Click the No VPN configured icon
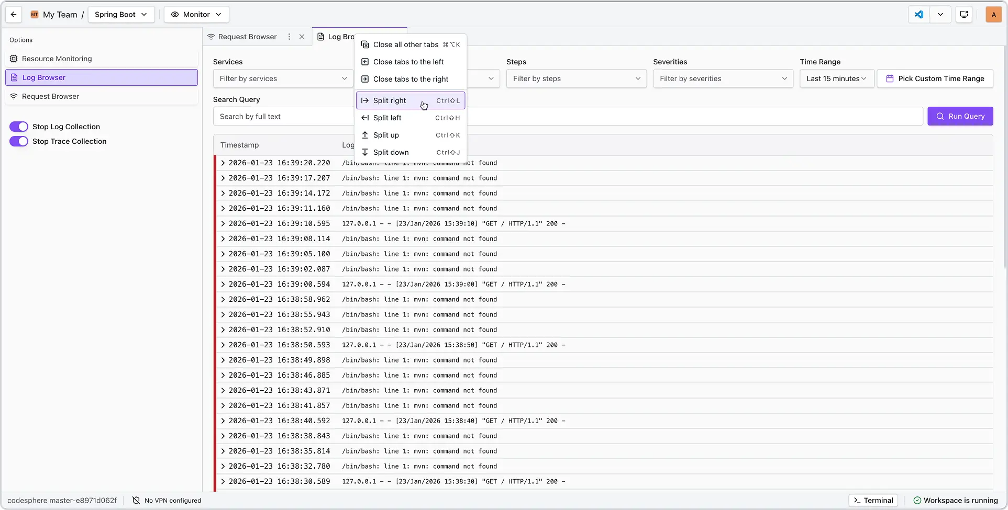This screenshot has height=510, width=1008. [136, 501]
